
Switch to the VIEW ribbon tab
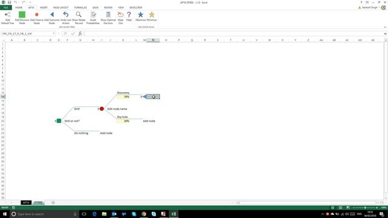point(121,8)
